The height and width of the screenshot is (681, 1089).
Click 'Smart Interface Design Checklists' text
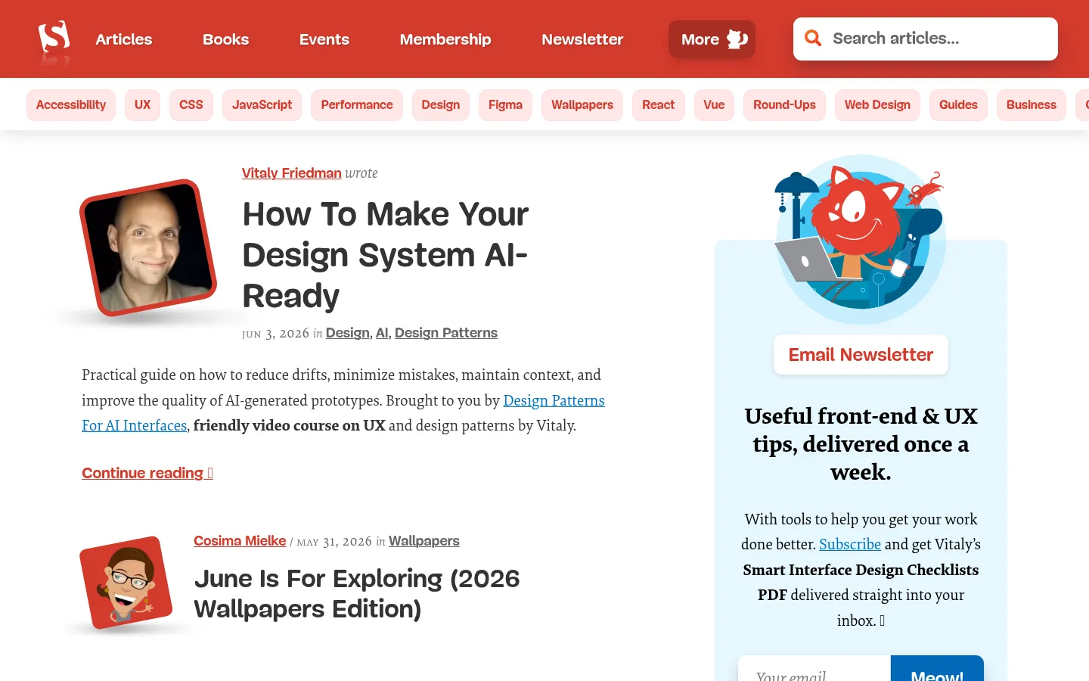[861, 570]
